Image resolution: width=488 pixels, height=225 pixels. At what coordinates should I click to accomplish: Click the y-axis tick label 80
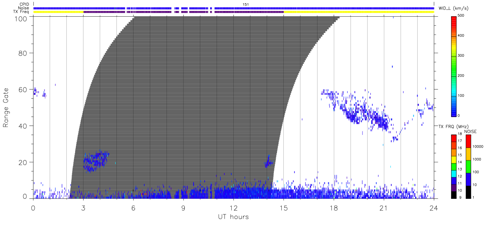tap(23, 53)
